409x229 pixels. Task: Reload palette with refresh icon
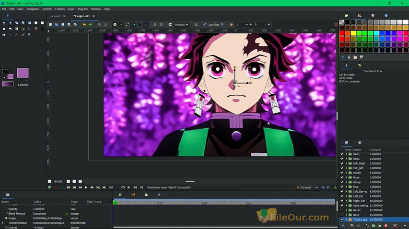coord(361,57)
